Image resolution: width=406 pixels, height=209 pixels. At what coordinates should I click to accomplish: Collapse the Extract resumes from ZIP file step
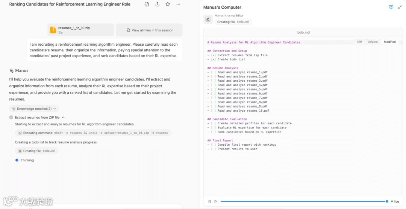pyautogui.click(x=64, y=117)
